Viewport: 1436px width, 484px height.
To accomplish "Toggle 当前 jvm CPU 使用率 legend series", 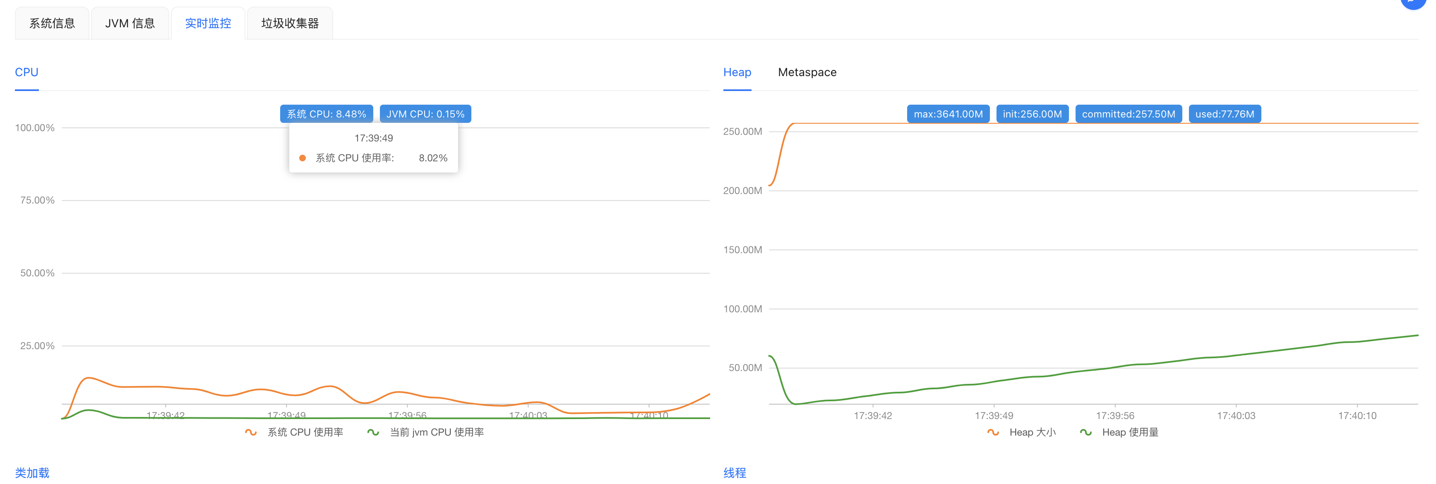I will pos(437,432).
